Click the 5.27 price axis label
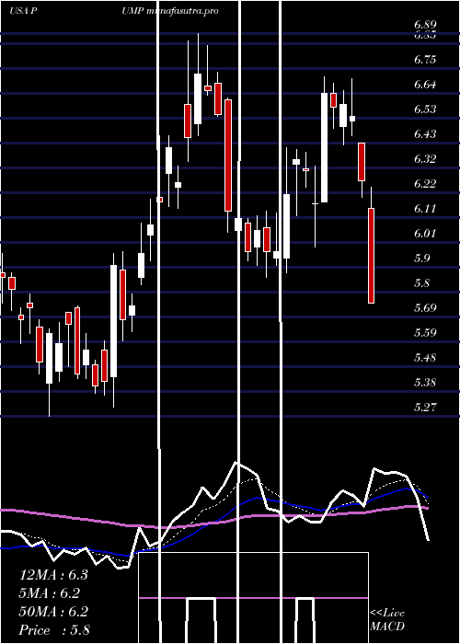 tap(425, 407)
